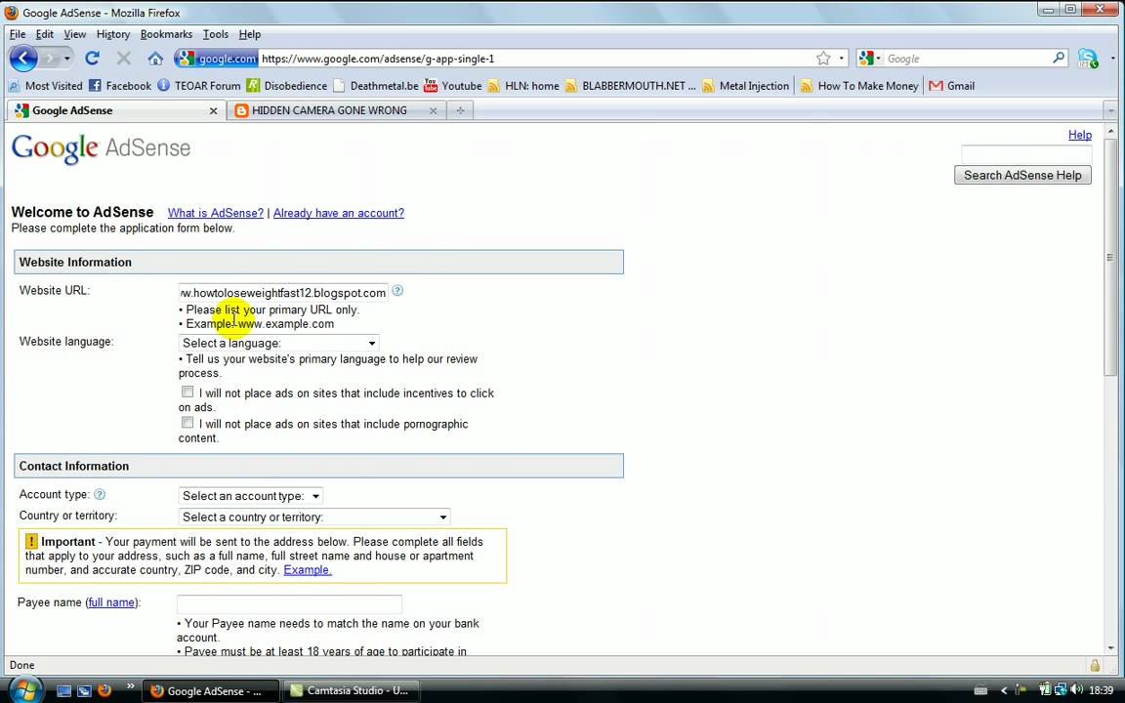This screenshot has height=703, width=1125.
Task: Open the History menu
Action: (113, 34)
